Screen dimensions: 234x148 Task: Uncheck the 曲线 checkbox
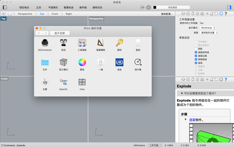point(196,63)
